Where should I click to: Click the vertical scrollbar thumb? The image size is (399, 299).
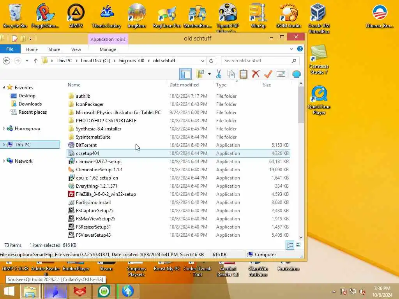point(301,105)
